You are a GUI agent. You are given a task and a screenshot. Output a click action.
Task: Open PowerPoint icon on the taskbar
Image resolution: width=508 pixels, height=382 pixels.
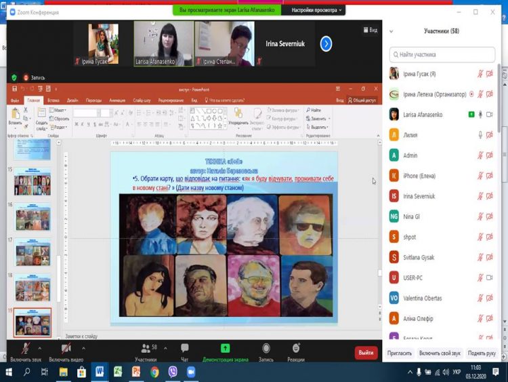point(136,372)
